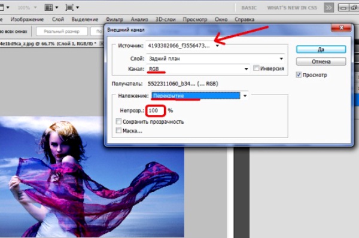Open the Screen Mode icon menu
The image size is (359, 238).
tap(72, 8)
